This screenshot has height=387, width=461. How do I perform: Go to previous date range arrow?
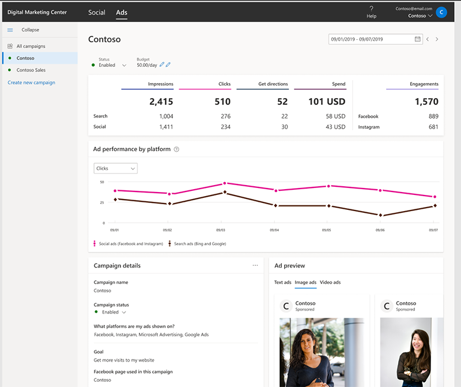[428, 39]
